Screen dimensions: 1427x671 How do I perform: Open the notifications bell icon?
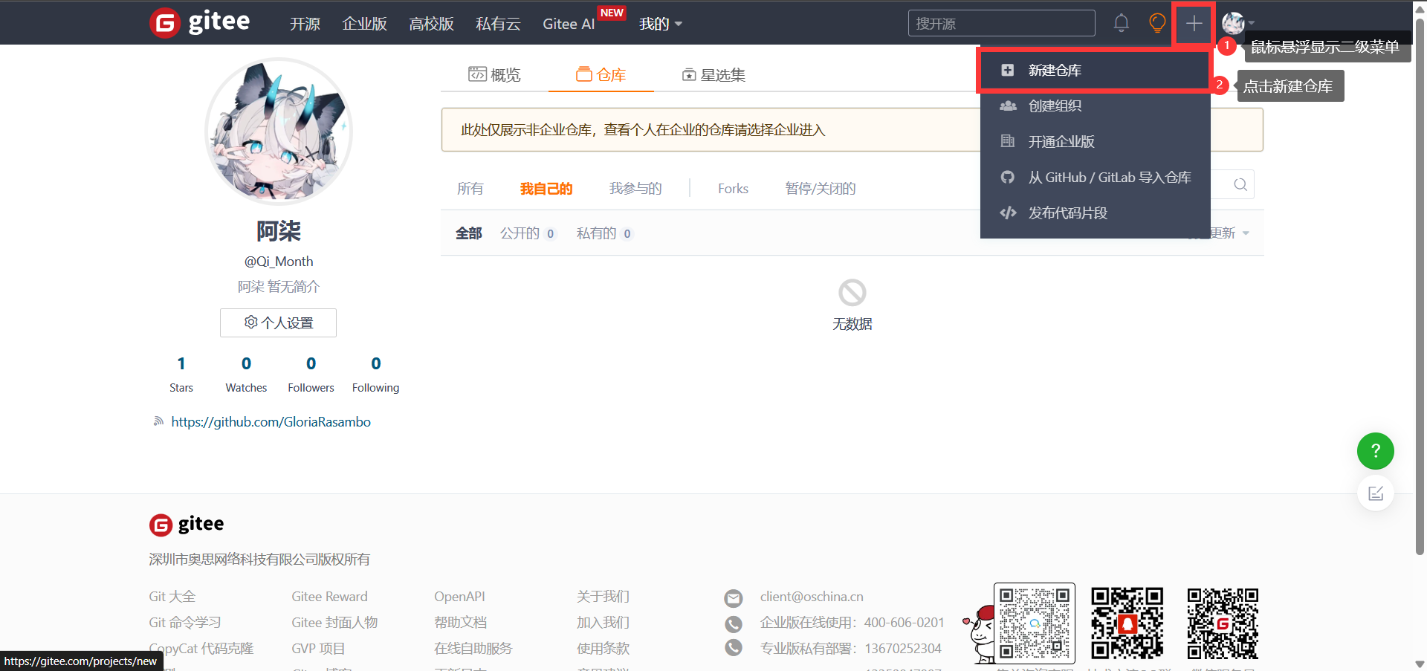click(1121, 23)
